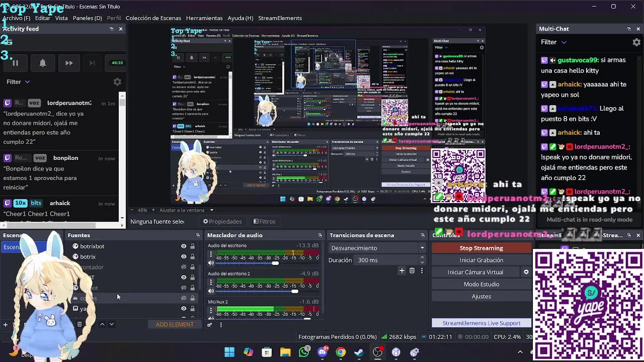Enable Modo Estudio
The width and height of the screenshot is (644, 362).
coord(481,284)
